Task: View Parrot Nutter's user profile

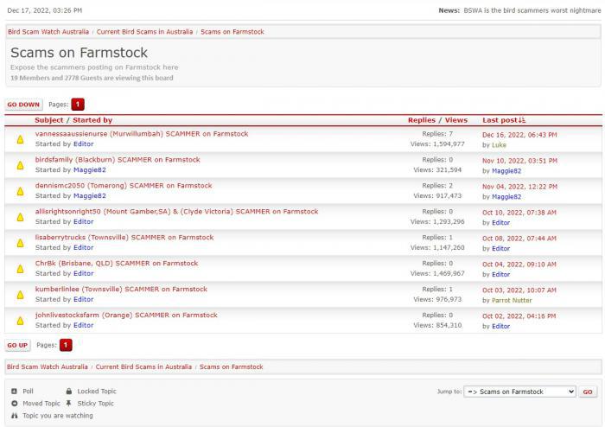Action: click(512, 300)
